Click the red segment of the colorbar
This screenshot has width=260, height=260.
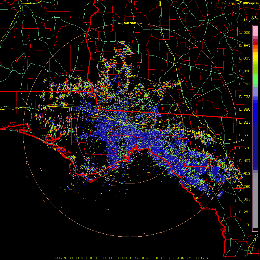pos(255,43)
